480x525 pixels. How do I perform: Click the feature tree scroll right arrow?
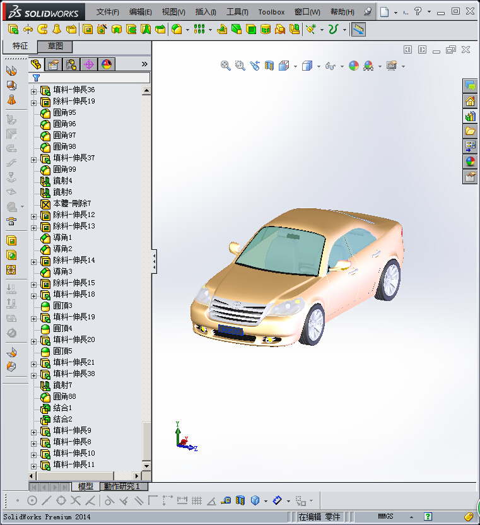(x=137, y=475)
